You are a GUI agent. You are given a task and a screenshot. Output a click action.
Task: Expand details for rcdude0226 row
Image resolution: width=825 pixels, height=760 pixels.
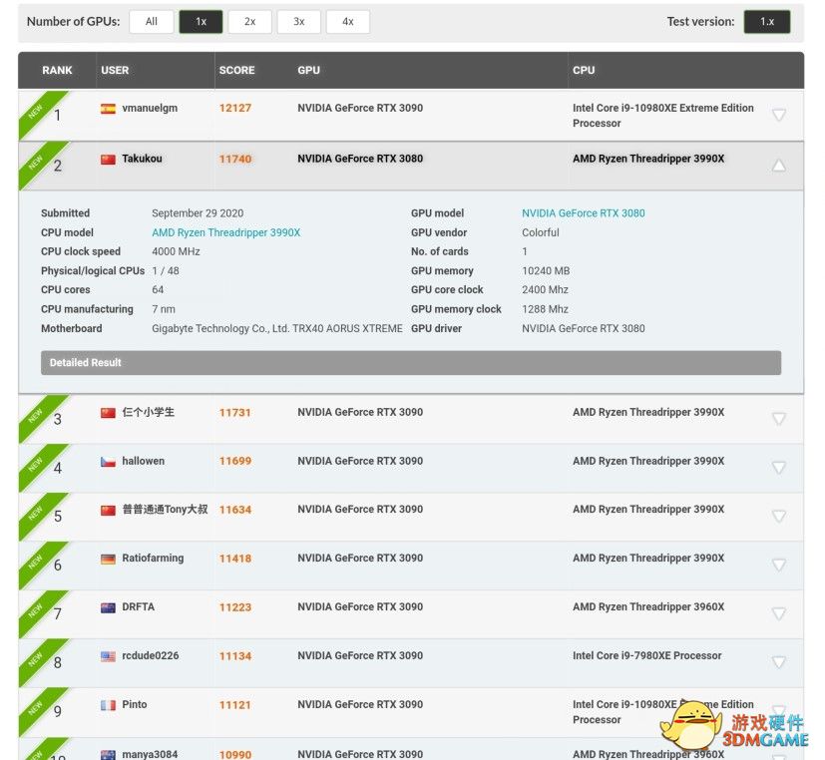tap(779, 661)
